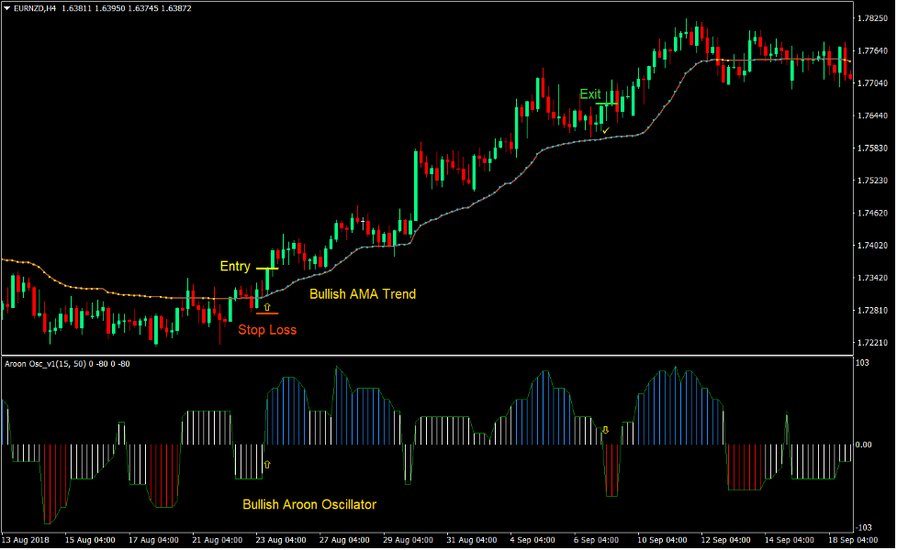
Task: Click the yellow checkmark under the Exit label
Action: (605, 130)
